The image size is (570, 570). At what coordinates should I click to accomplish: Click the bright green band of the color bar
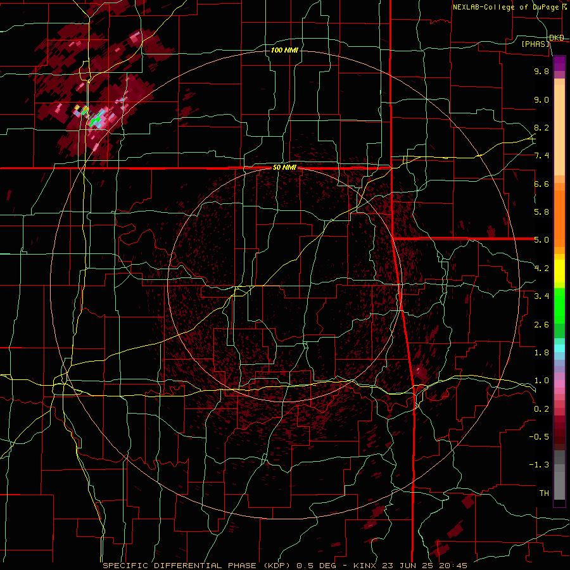coord(559,306)
